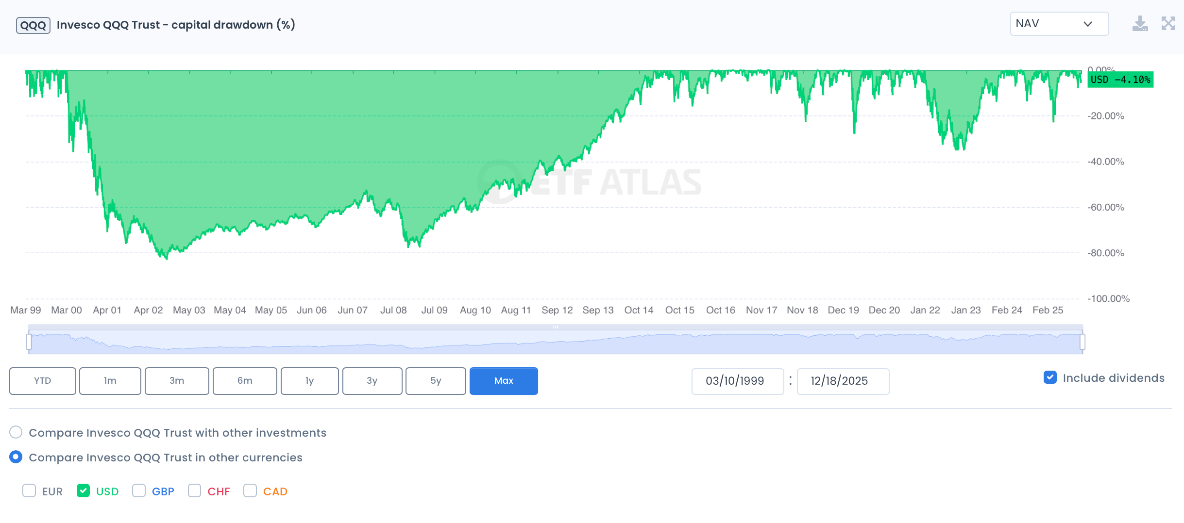Switch to the YTD time range

(x=43, y=381)
